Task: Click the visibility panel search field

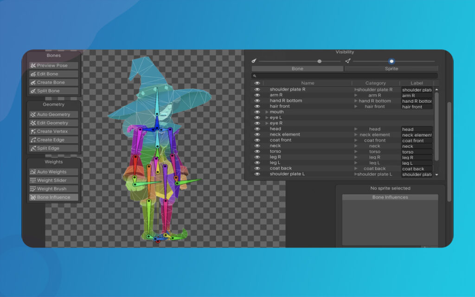Action: [344, 76]
